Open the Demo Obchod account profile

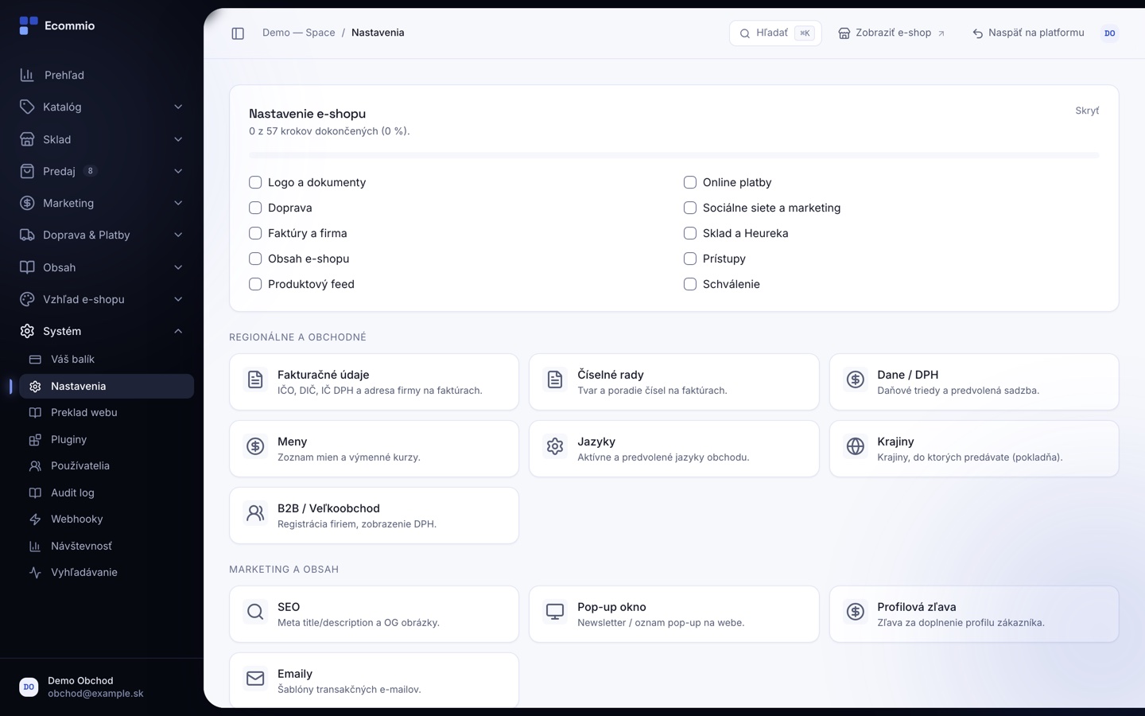point(102,687)
